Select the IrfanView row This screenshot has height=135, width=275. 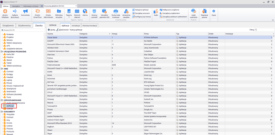coord(160,55)
